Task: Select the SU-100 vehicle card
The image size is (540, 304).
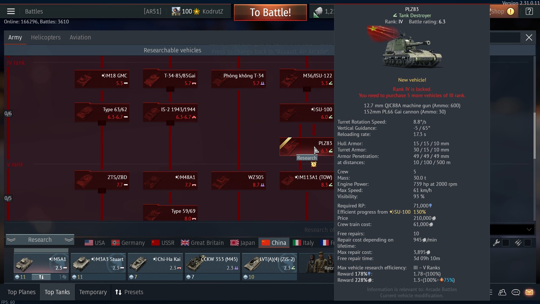Action: pos(307,113)
